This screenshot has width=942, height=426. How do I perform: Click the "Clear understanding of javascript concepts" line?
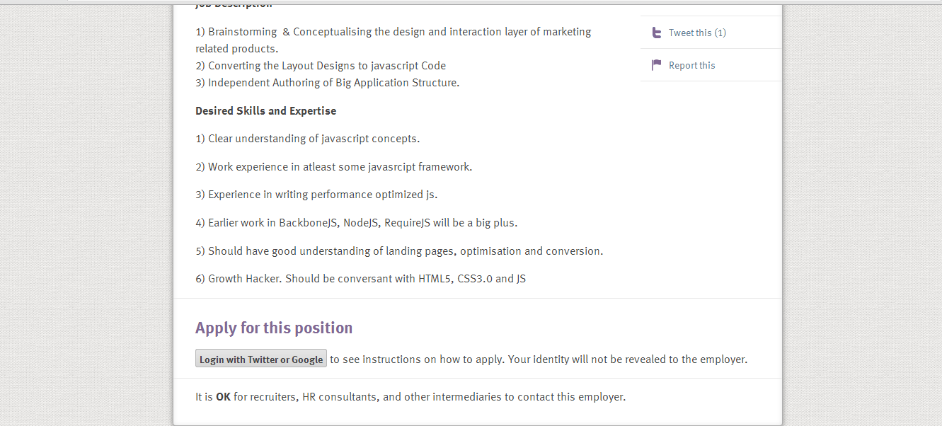tap(308, 139)
